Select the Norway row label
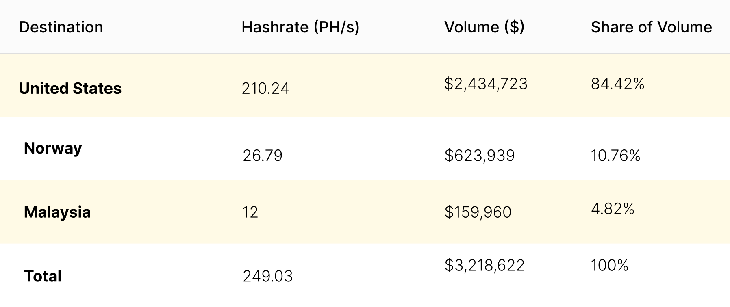This screenshot has height=307, width=730. (53, 148)
